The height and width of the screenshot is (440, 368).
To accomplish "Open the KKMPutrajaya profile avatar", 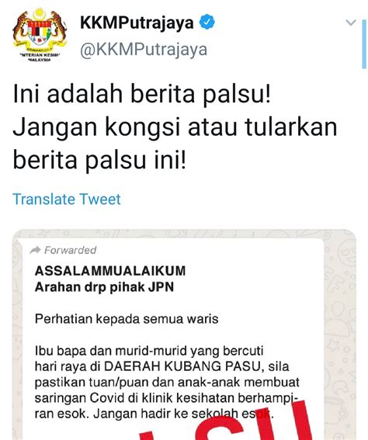I will tap(40, 35).
